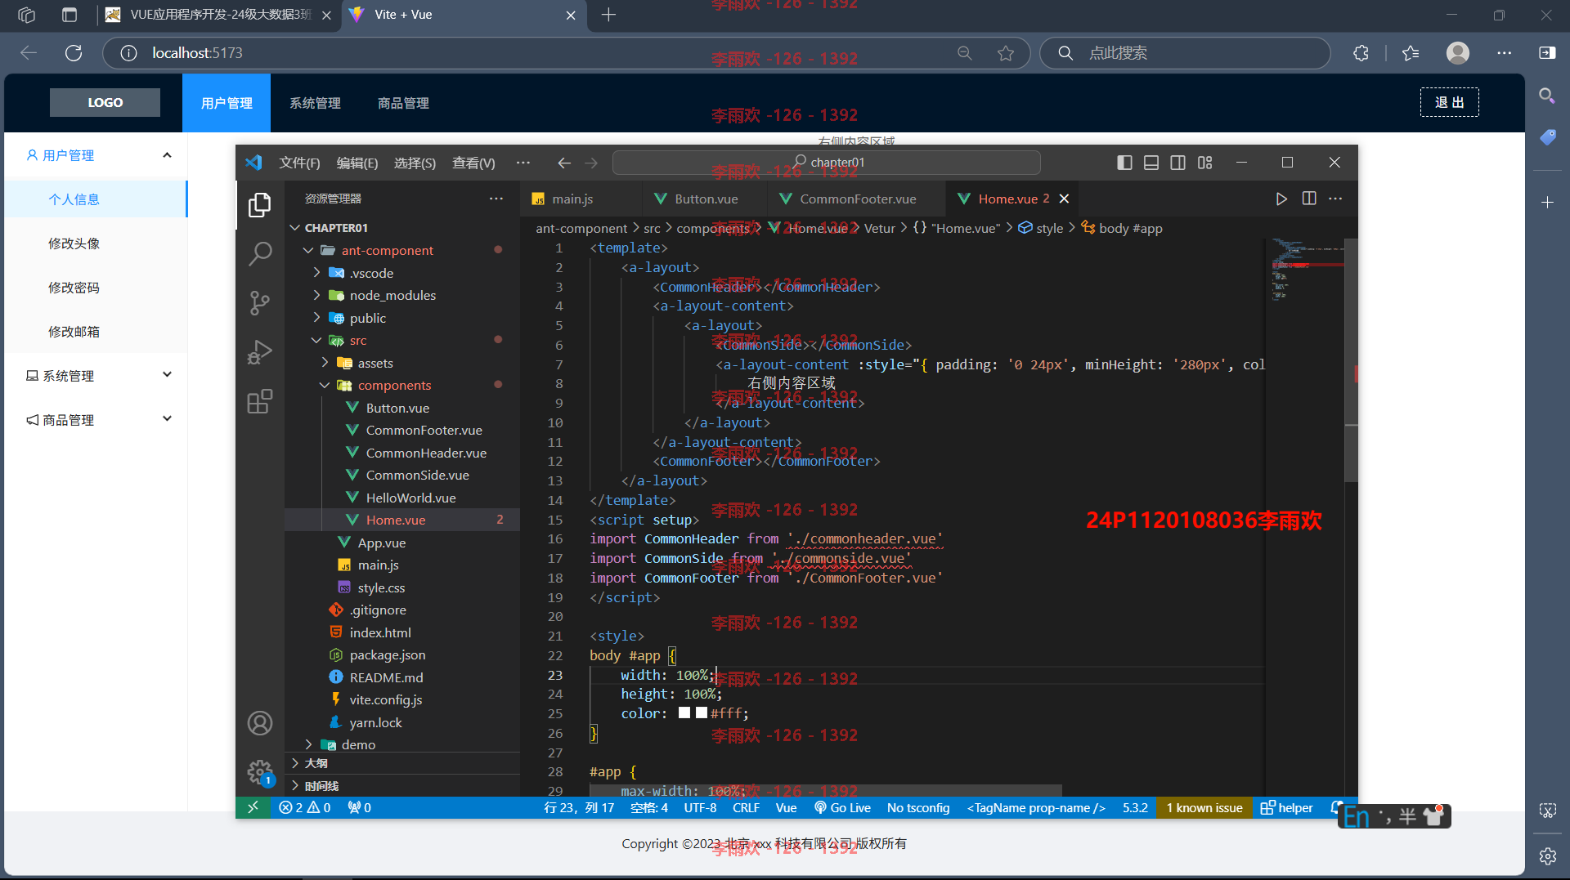Open explorer panel ellipsis menu
1570x880 pixels.
[x=496, y=199]
